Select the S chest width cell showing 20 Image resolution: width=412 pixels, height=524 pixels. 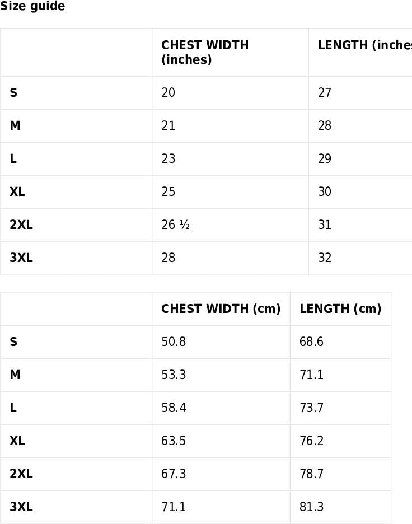coord(168,92)
